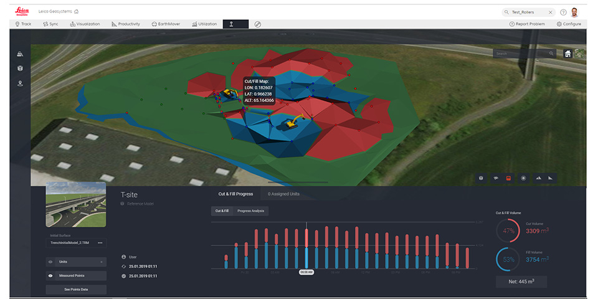Open the 0 Assigned Units tab
The image size is (598, 299).
click(x=283, y=194)
